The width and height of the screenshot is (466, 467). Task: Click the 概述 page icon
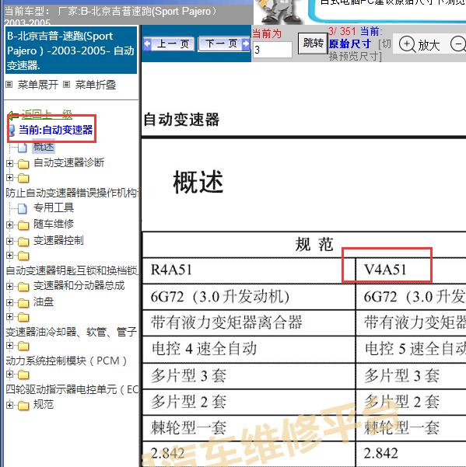(x=23, y=147)
